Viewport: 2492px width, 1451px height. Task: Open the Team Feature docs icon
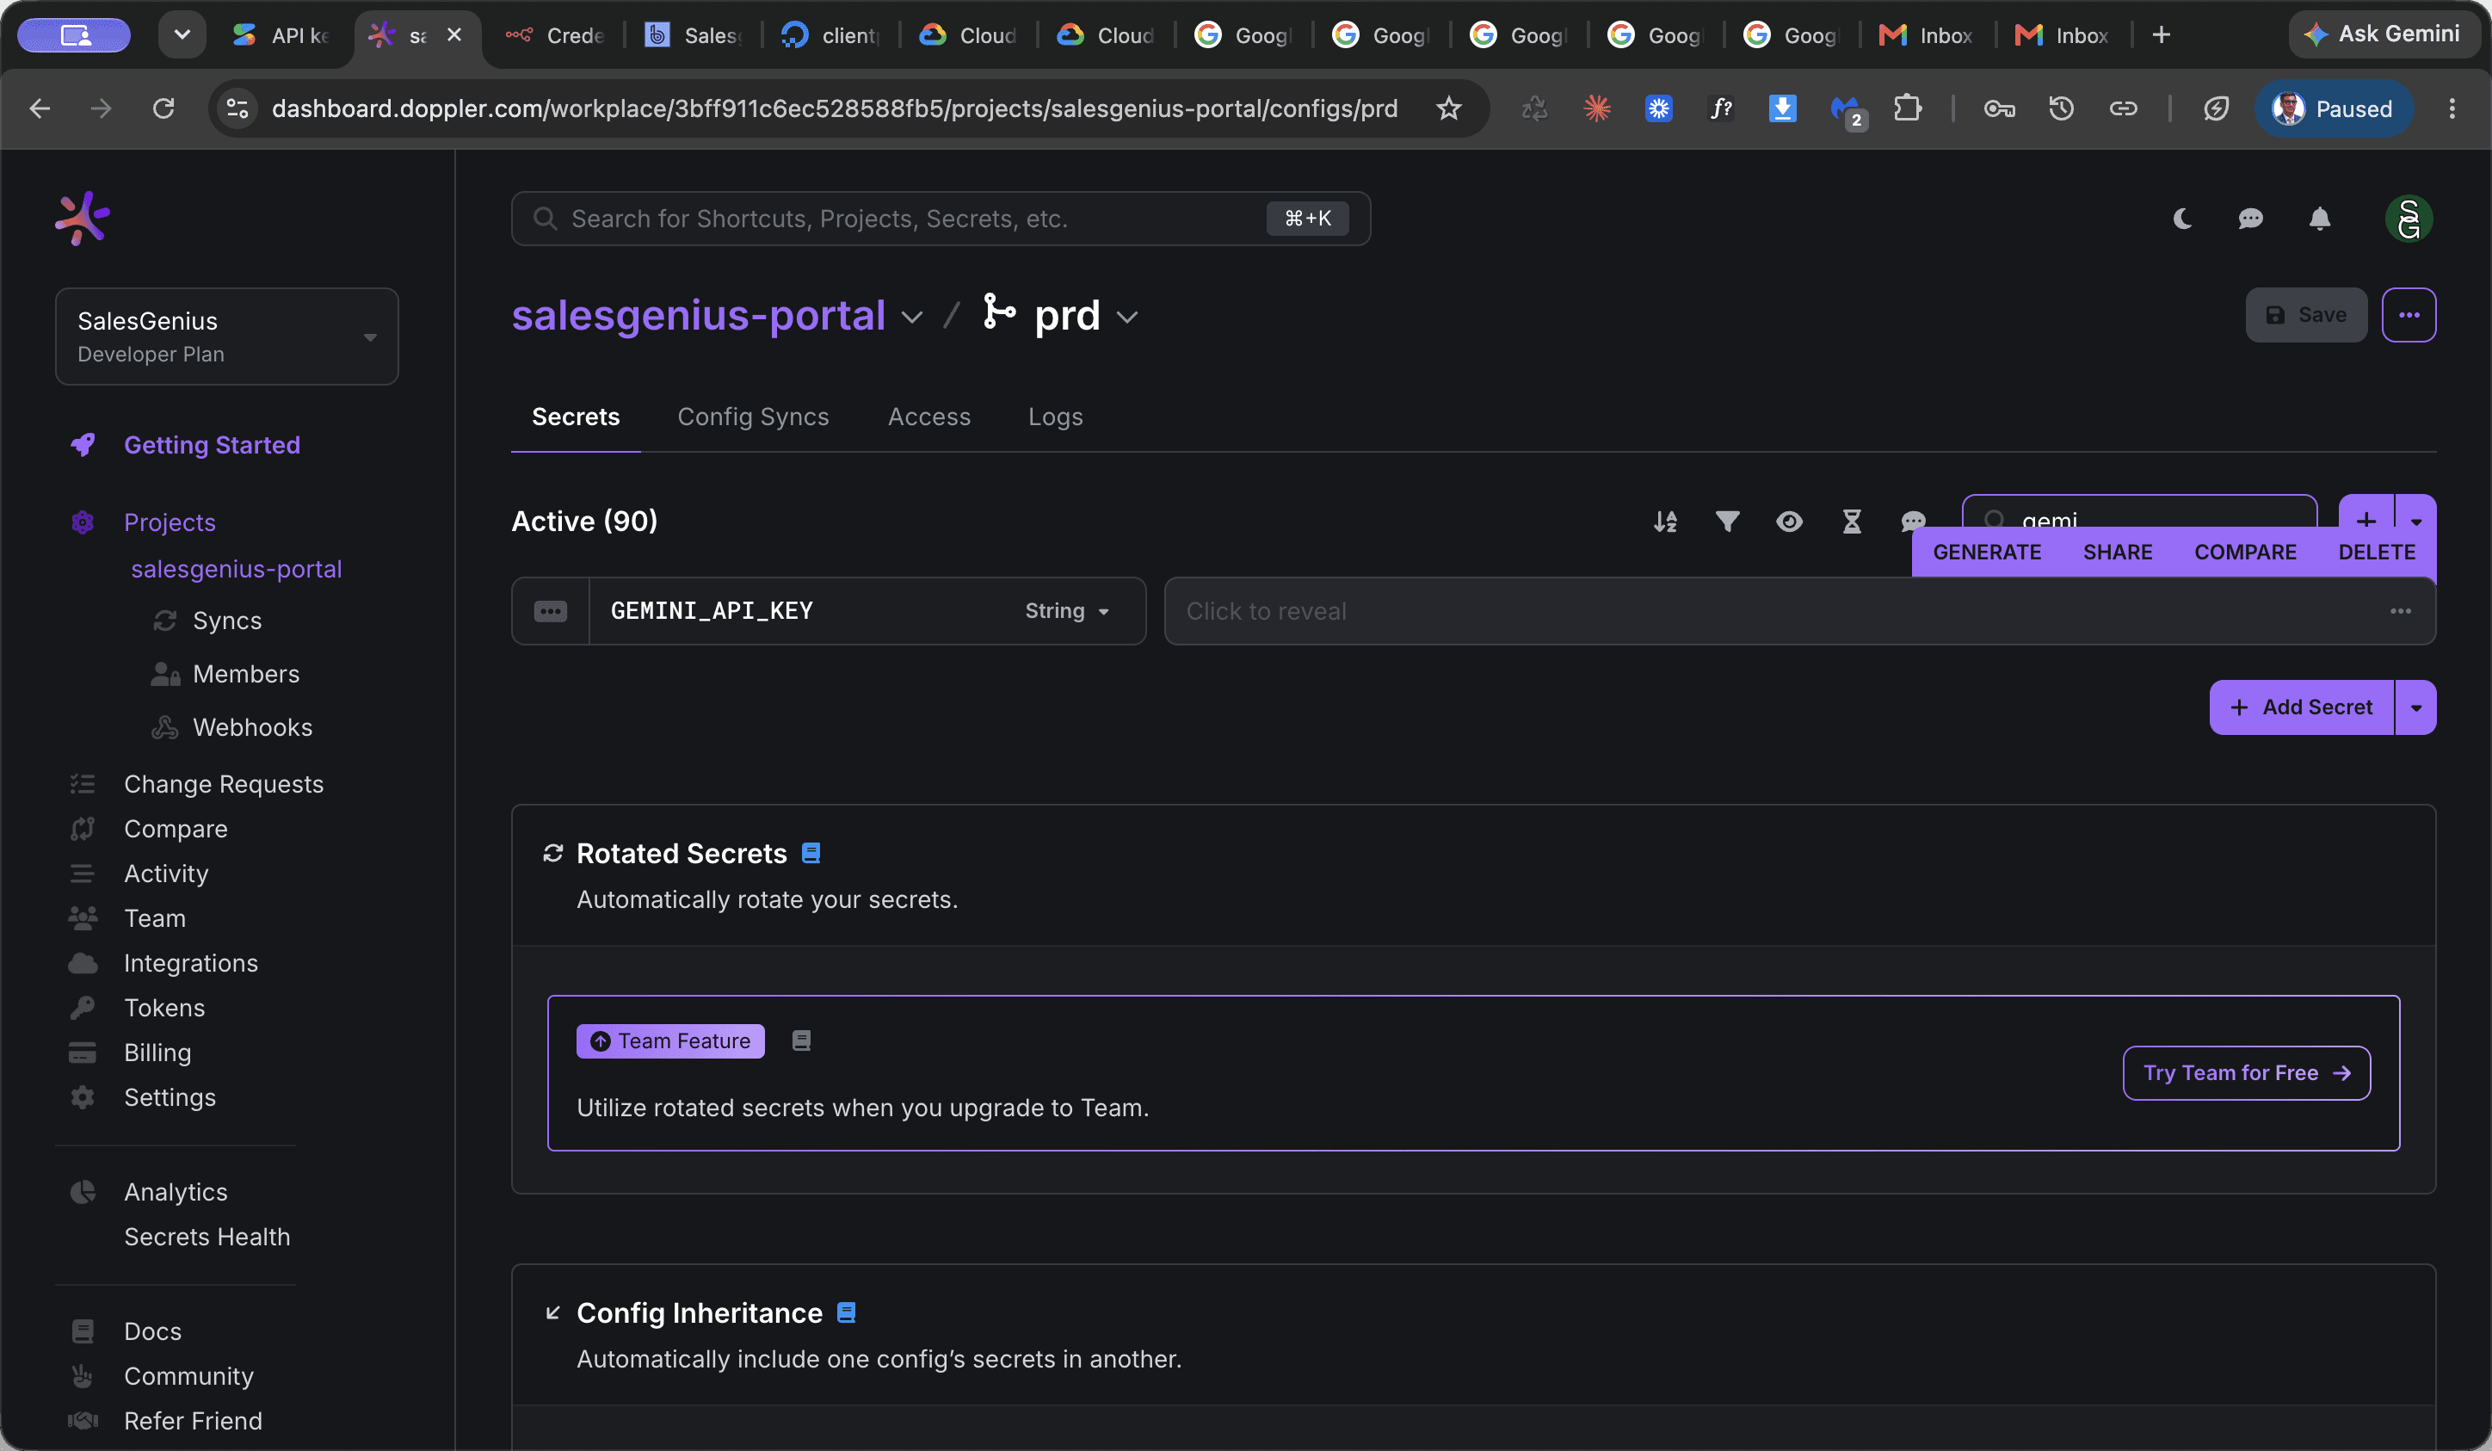tap(802, 1040)
